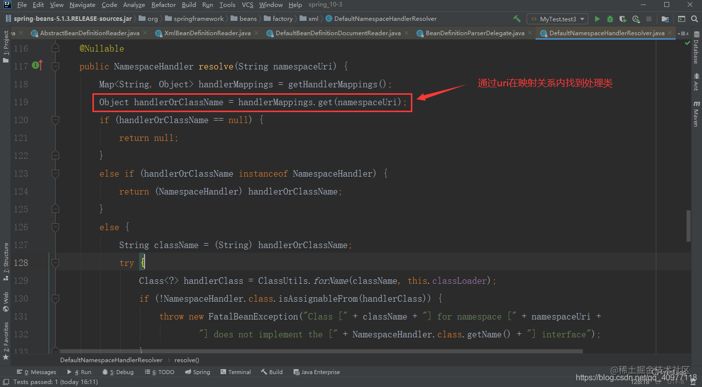Close the BeanDefinitionParserDelegate.java tab
The width and height of the screenshot is (702, 387).
[530, 33]
